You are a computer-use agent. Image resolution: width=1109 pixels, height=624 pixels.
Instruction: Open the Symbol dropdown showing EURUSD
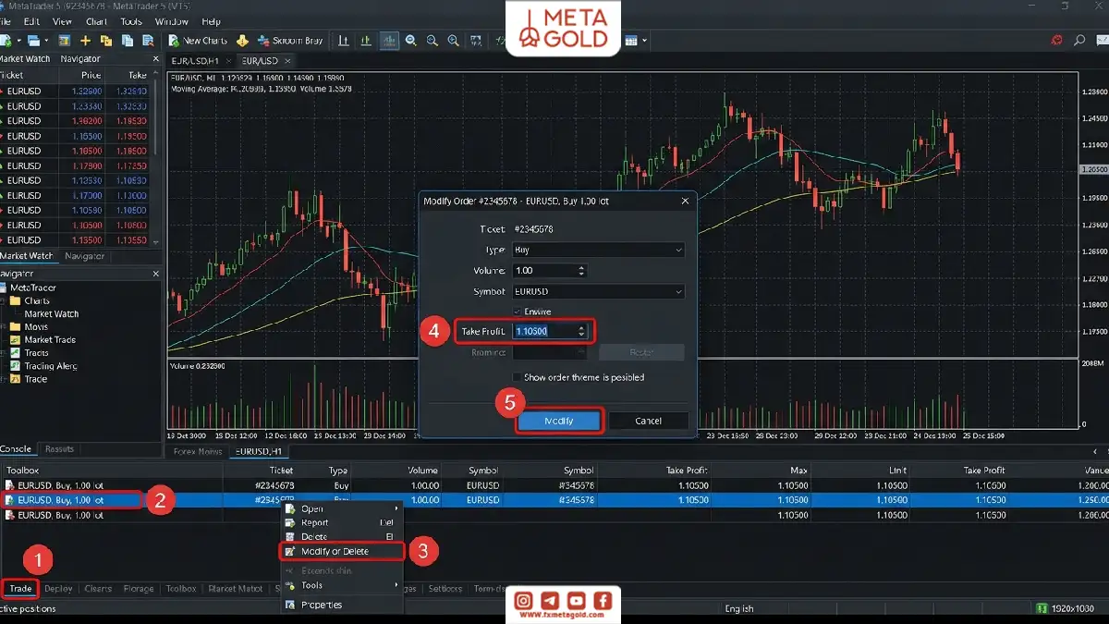pyautogui.click(x=598, y=291)
